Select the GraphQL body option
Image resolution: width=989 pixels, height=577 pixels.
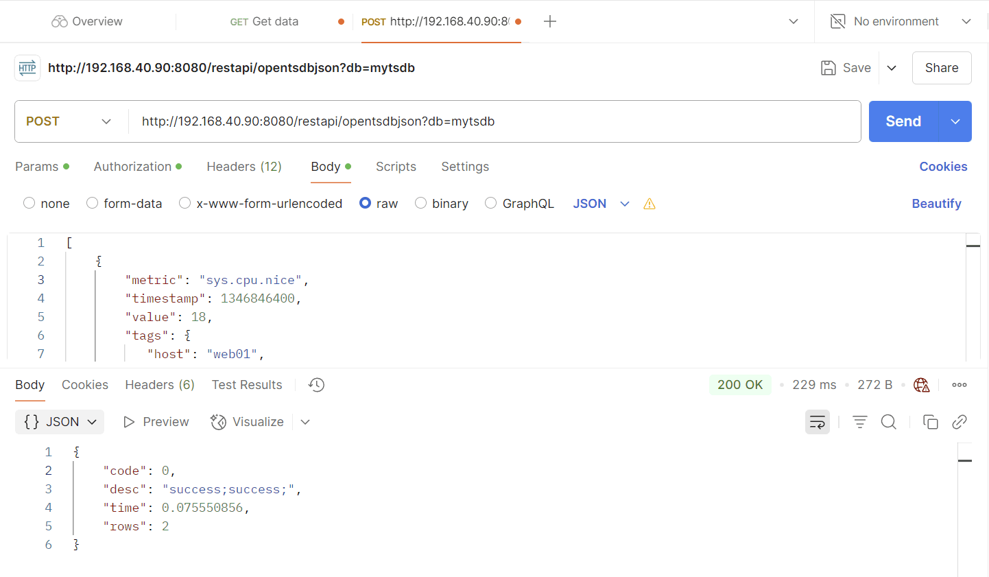coord(490,203)
